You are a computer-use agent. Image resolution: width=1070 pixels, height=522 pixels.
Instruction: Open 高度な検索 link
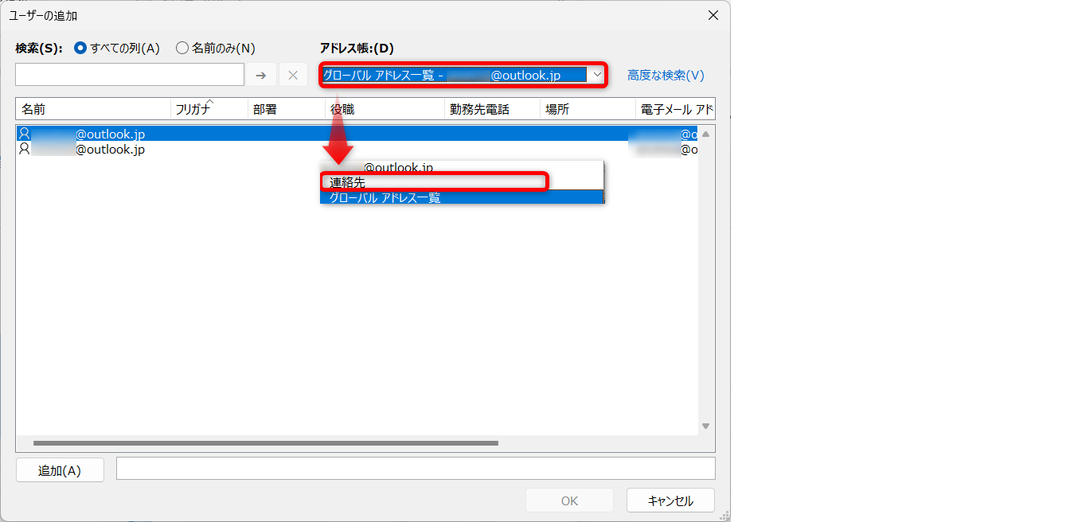pos(666,76)
